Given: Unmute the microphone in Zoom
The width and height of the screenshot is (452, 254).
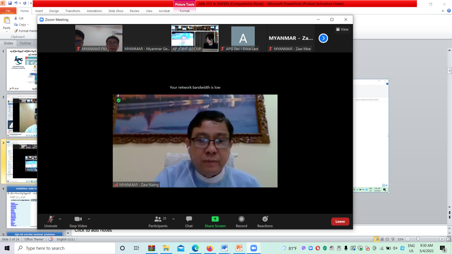Looking at the screenshot, I should click(x=51, y=222).
